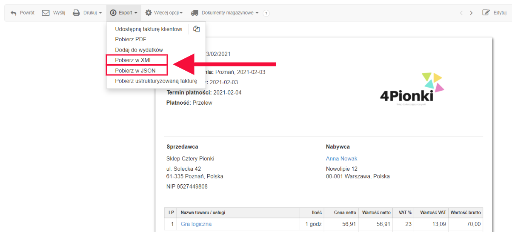Open the Anna Nowak buyer link
The width and height of the screenshot is (512, 232).
(341, 158)
